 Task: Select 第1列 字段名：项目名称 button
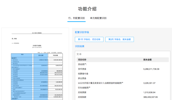click(89, 39)
